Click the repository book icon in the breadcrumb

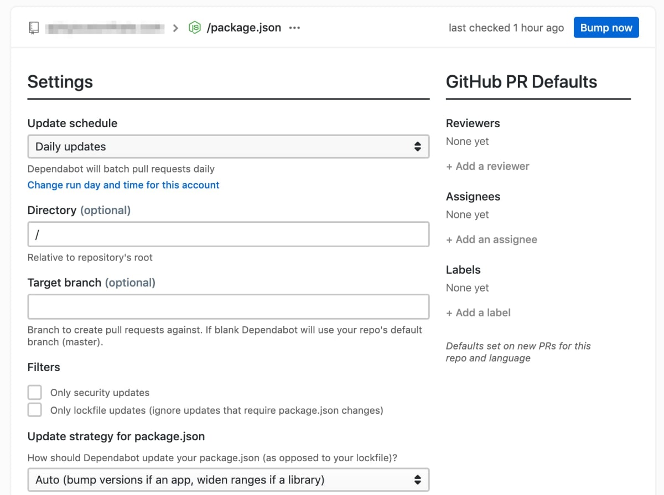click(33, 27)
